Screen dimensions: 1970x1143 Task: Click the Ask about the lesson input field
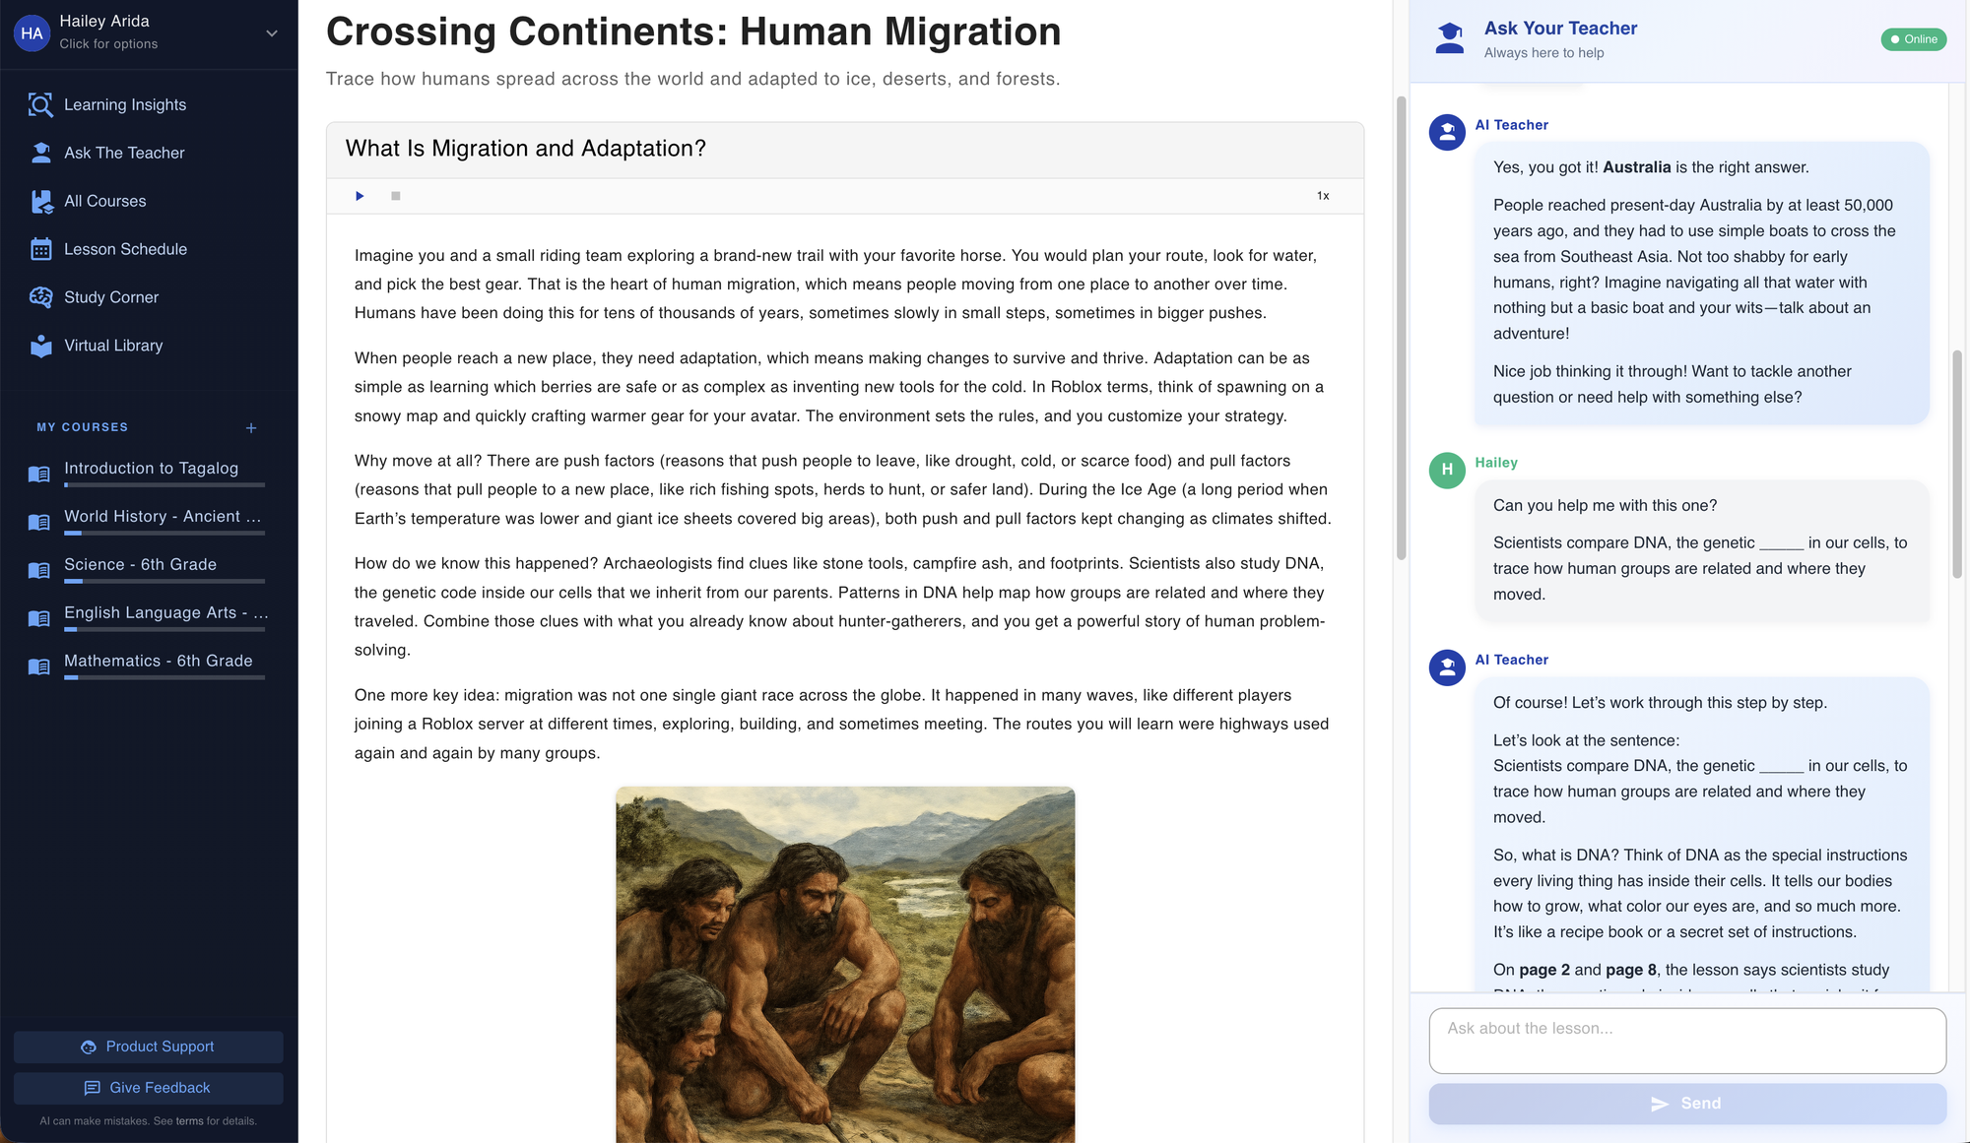(x=1687, y=1041)
